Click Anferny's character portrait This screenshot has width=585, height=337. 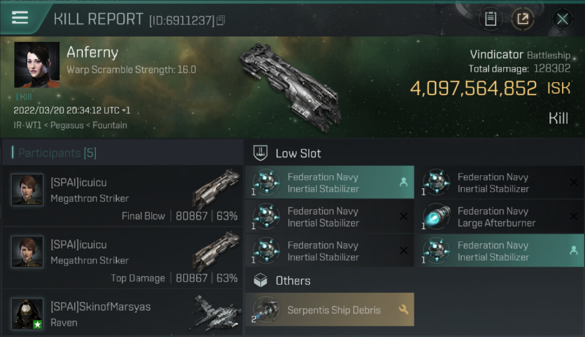(x=37, y=65)
